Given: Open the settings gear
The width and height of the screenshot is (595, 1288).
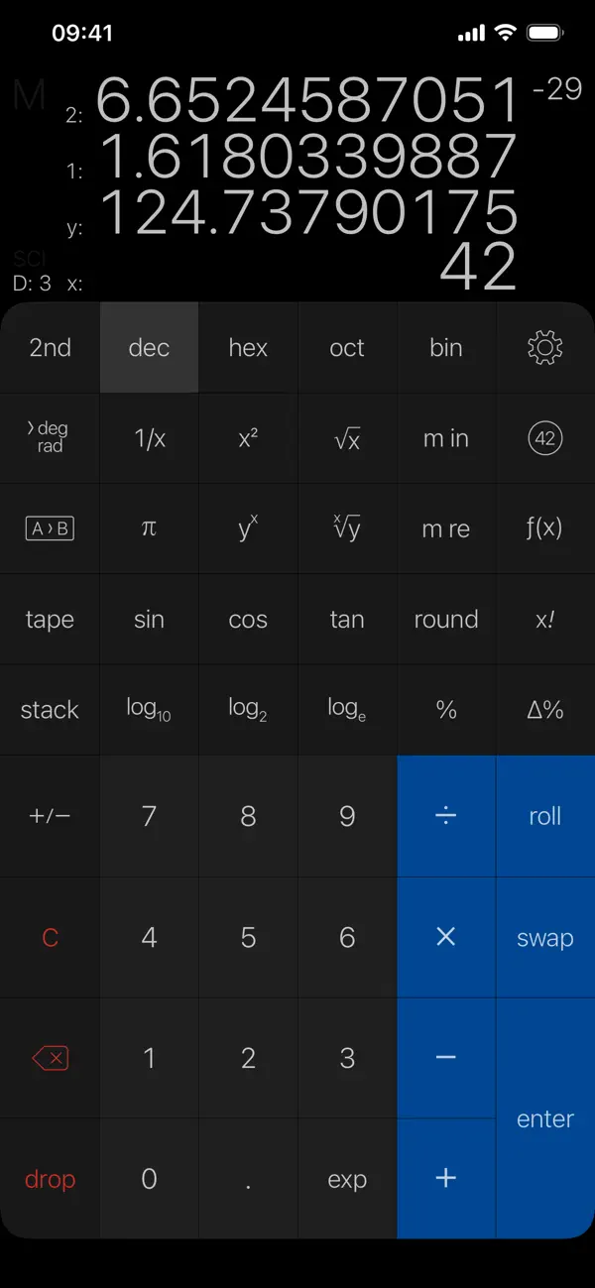Looking at the screenshot, I should pyautogui.click(x=544, y=347).
